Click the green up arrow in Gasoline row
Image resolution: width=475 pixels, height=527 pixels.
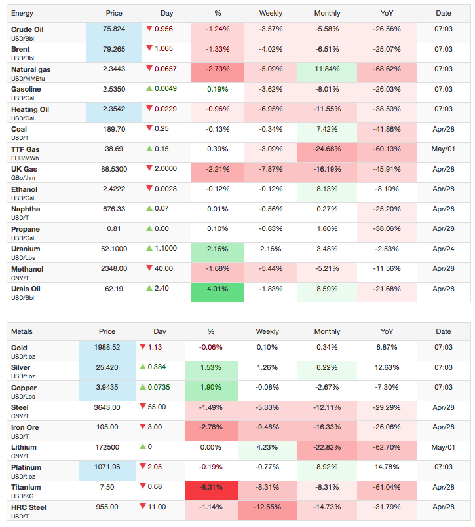click(149, 89)
